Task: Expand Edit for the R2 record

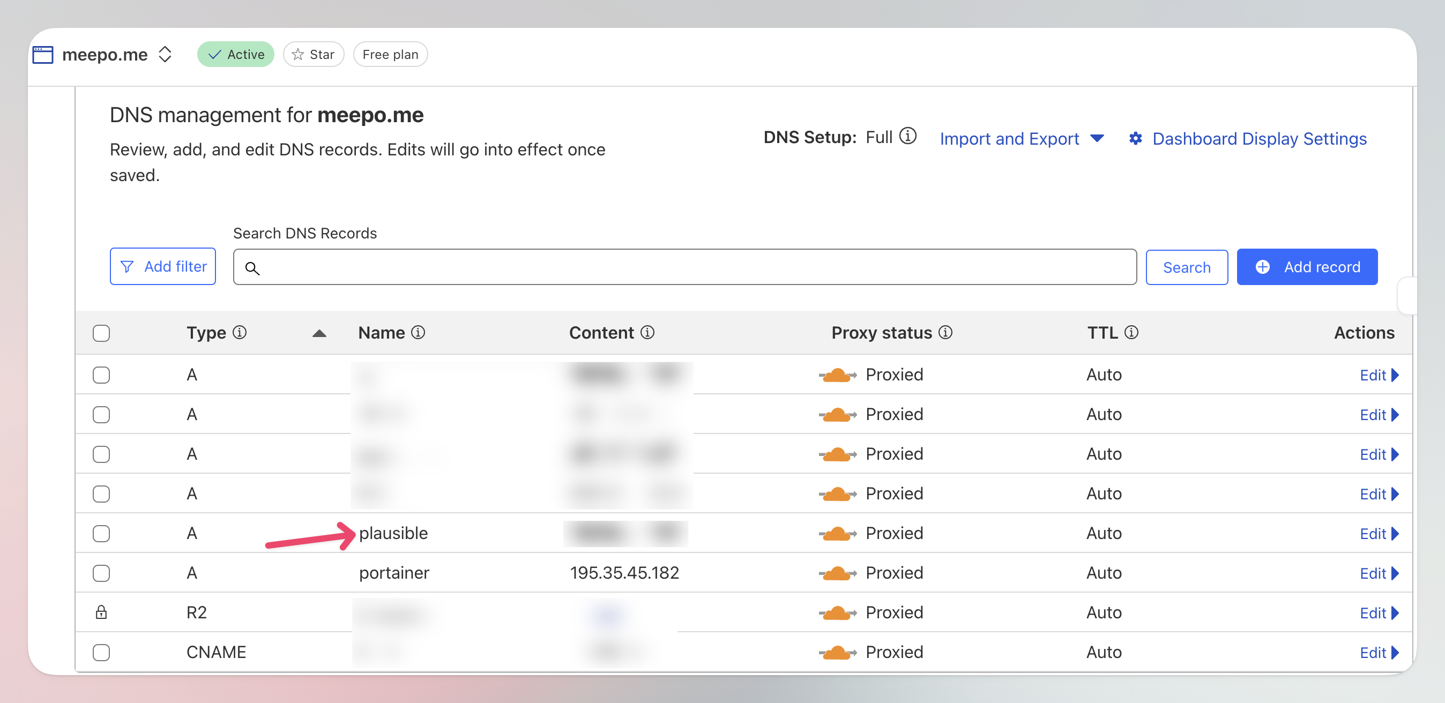Action: 1380,614
